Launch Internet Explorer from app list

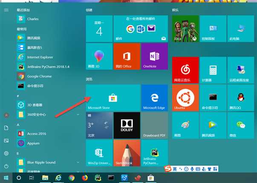(48, 57)
